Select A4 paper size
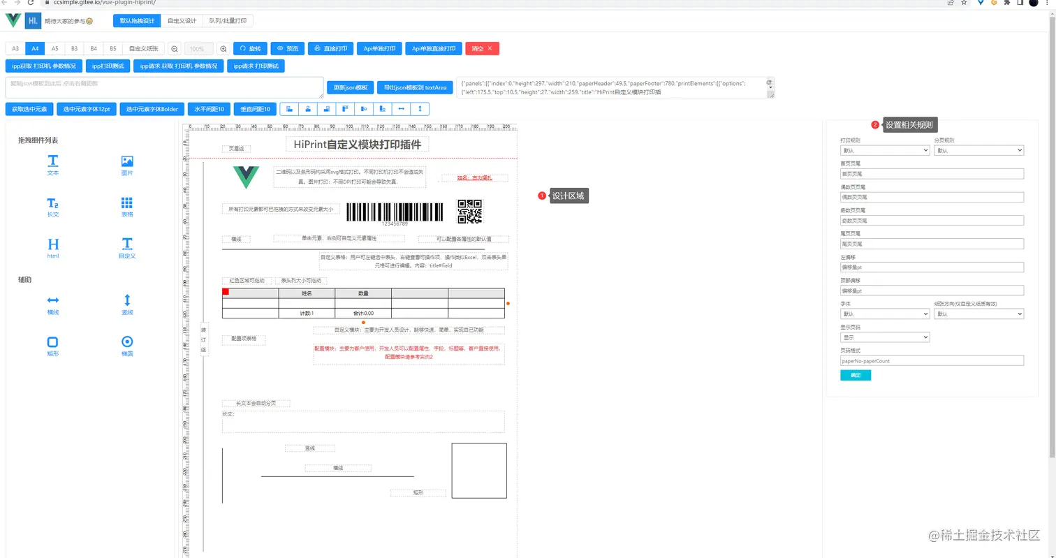Image resolution: width=1056 pixels, height=558 pixels. (35, 49)
